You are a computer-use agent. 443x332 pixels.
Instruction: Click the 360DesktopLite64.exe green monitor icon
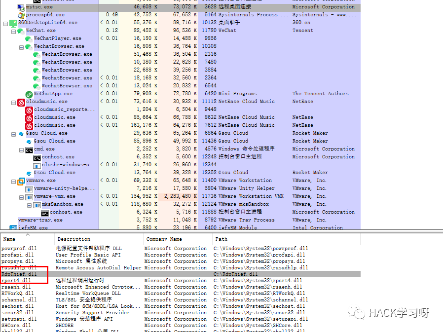point(13,23)
